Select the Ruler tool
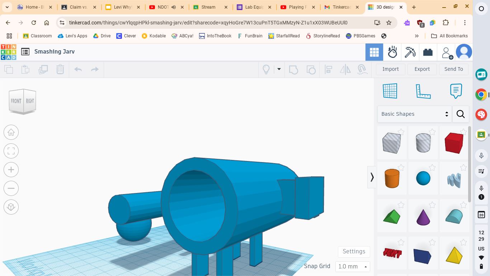The width and height of the screenshot is (490, 276). pyautogui.click(x=423, y=91)
